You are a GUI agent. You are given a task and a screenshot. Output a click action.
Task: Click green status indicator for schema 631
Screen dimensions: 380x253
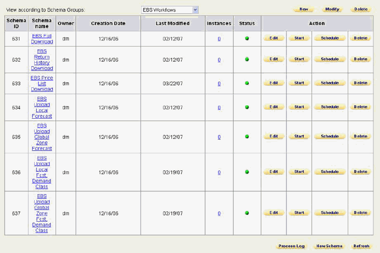pyautogui.click(x=247, y=38)
